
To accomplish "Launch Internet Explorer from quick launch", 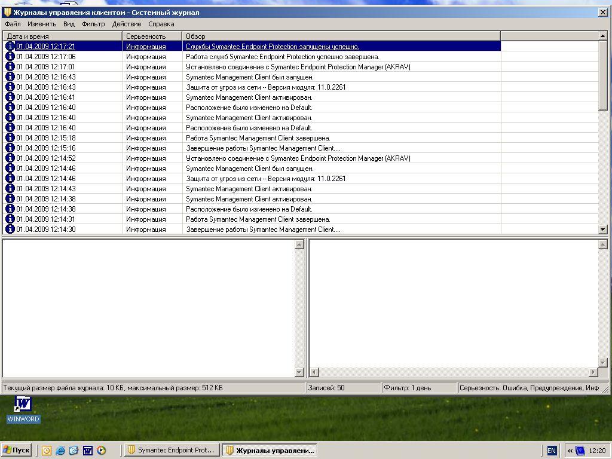I will pos(60,451).
